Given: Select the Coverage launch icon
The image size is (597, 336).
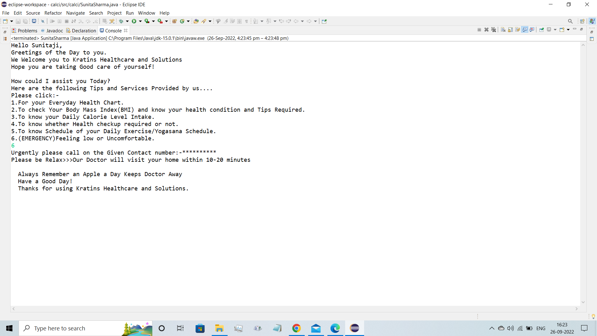Looking at the screenshot, I should [147, 21].
